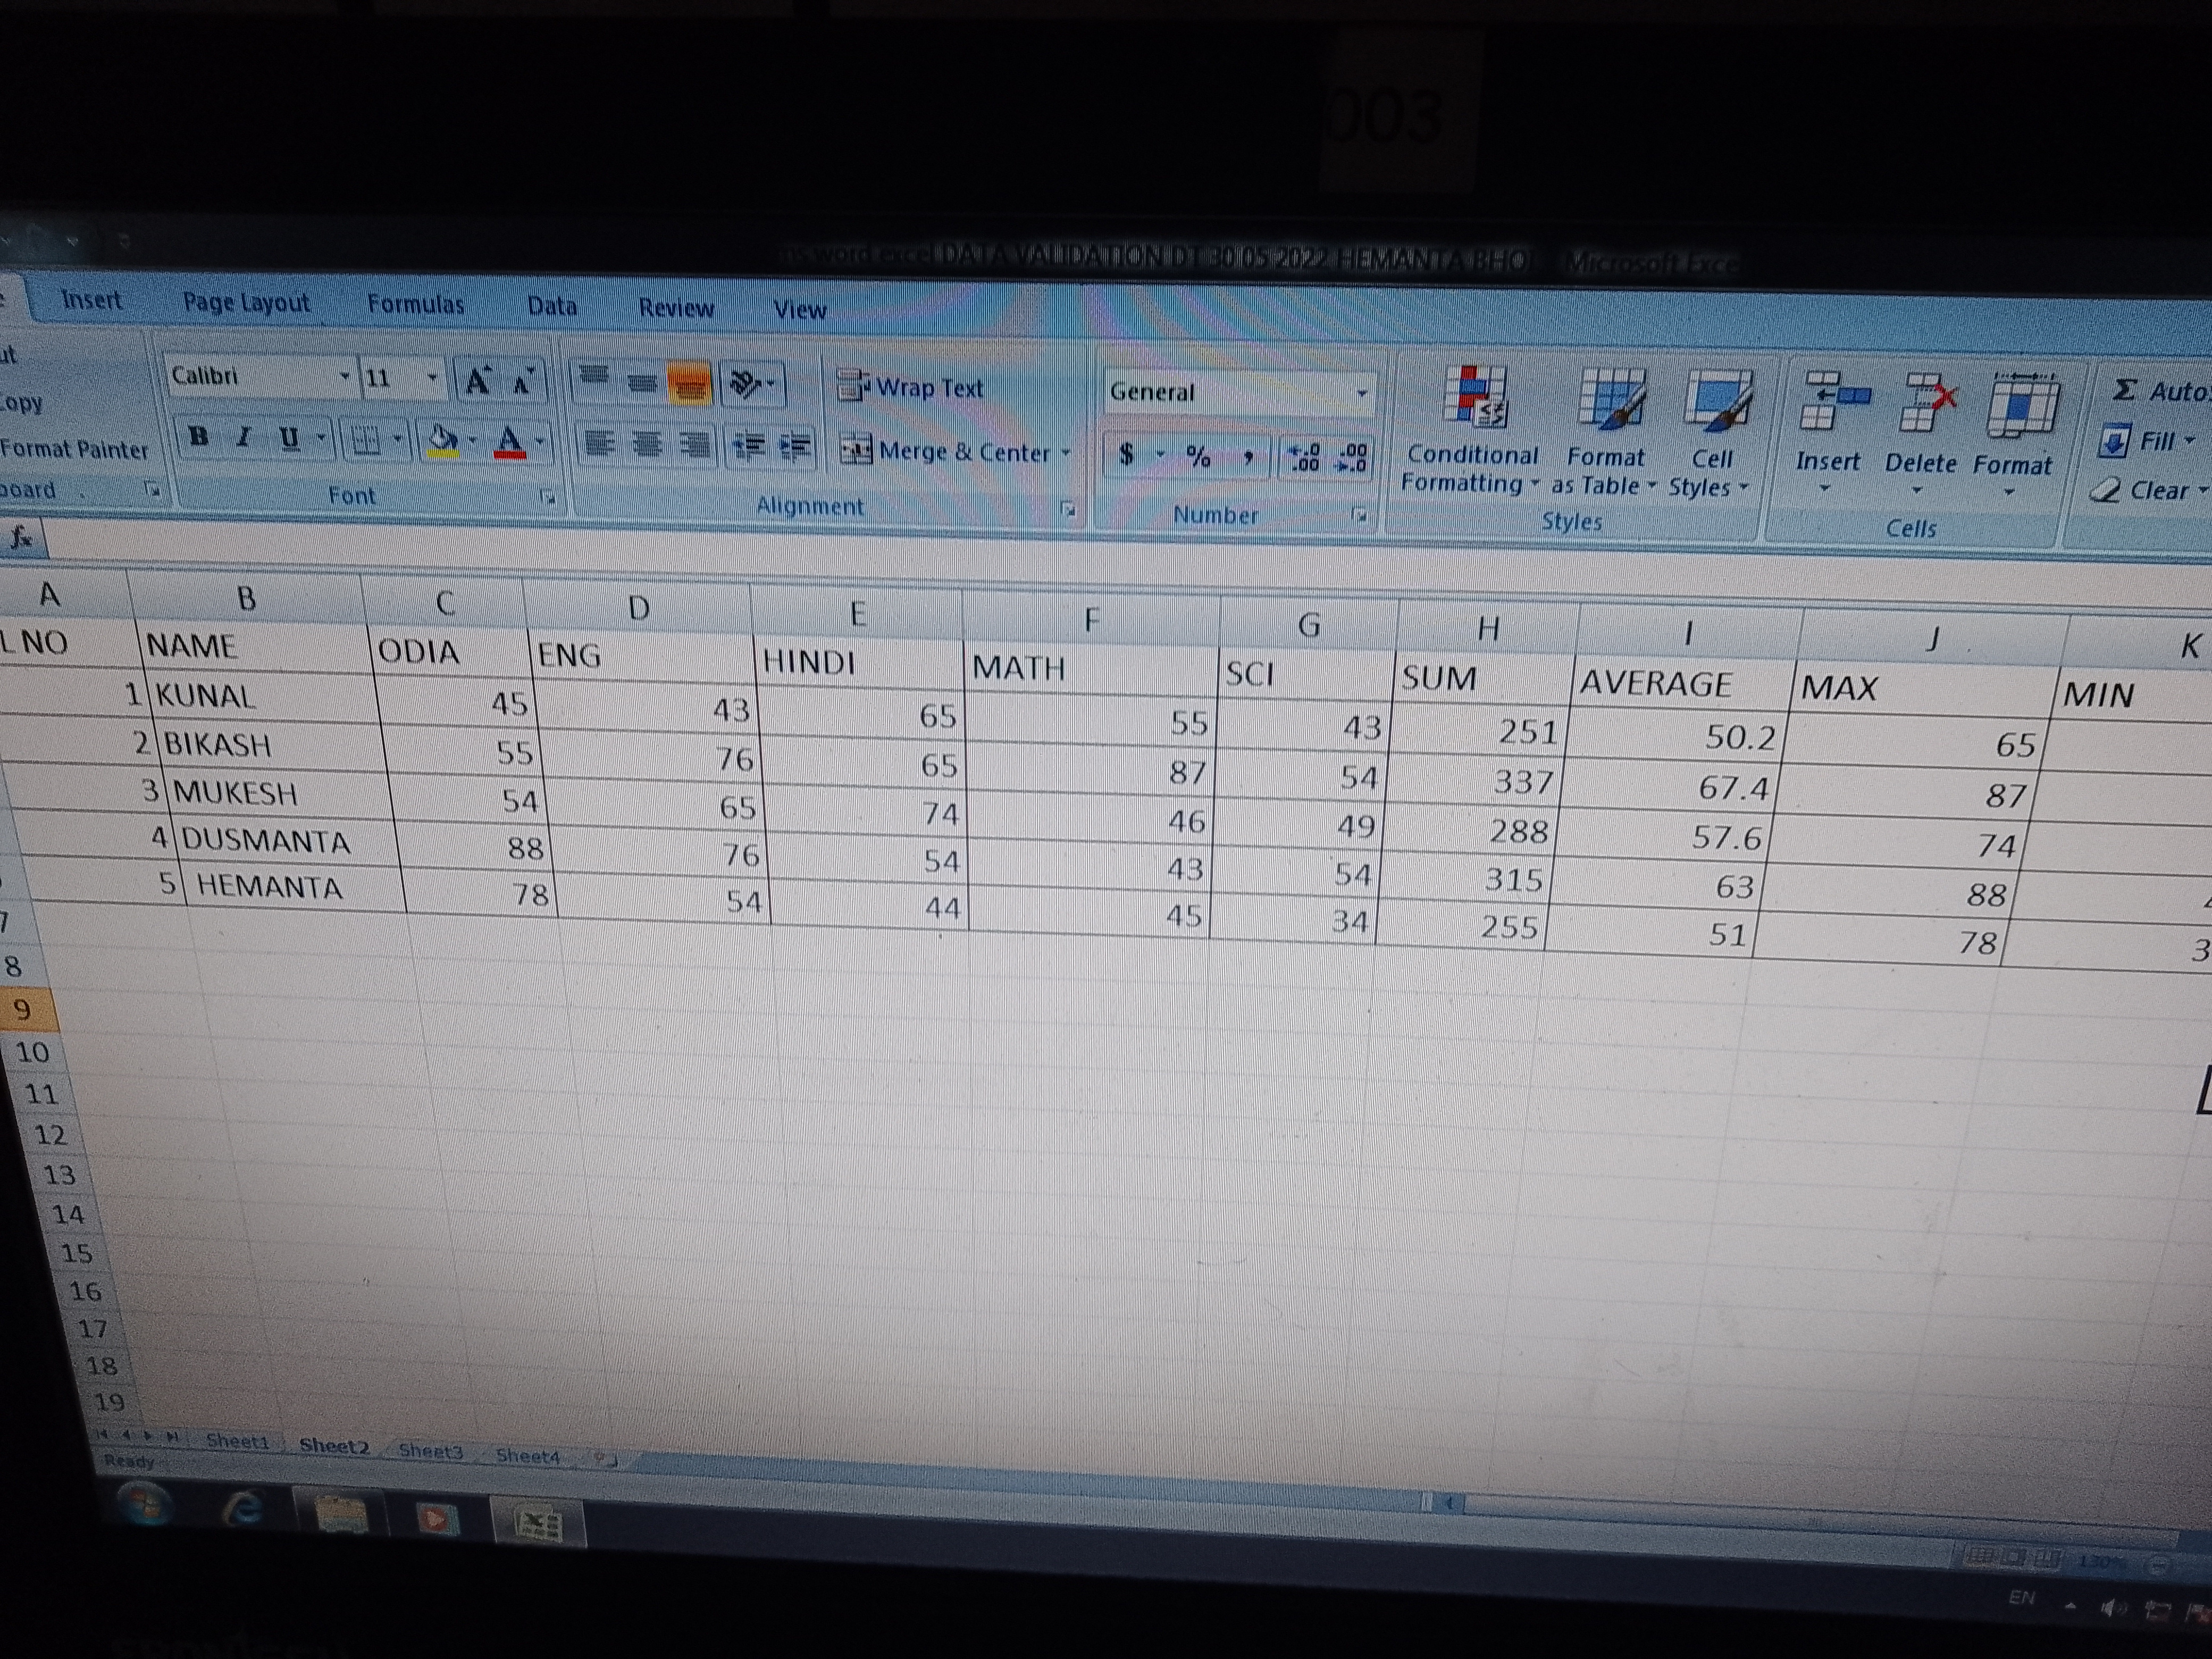Screen dimensions: 2212x1659
Task: Open the Merge & Center dropdown arrow
Action: click(1066, 453)
